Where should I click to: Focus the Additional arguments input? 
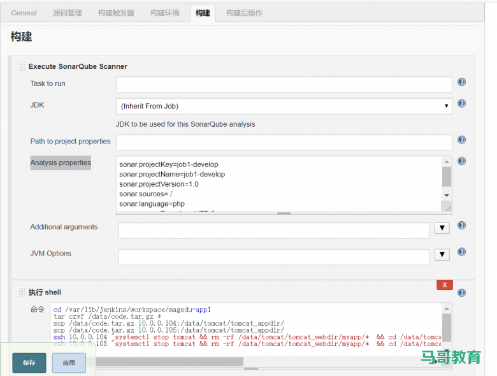[x=273, y=231]
